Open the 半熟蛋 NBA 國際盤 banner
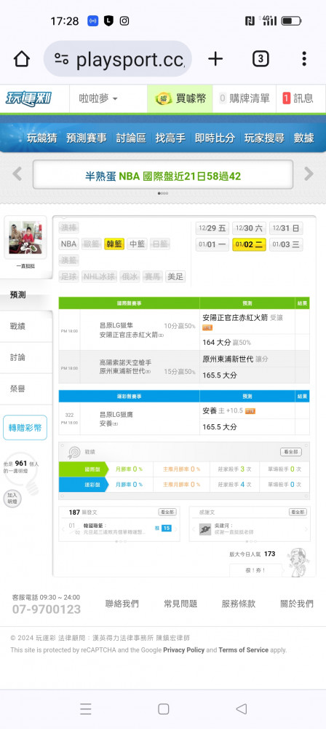This screenshot has height=729, width=326. 163,175
